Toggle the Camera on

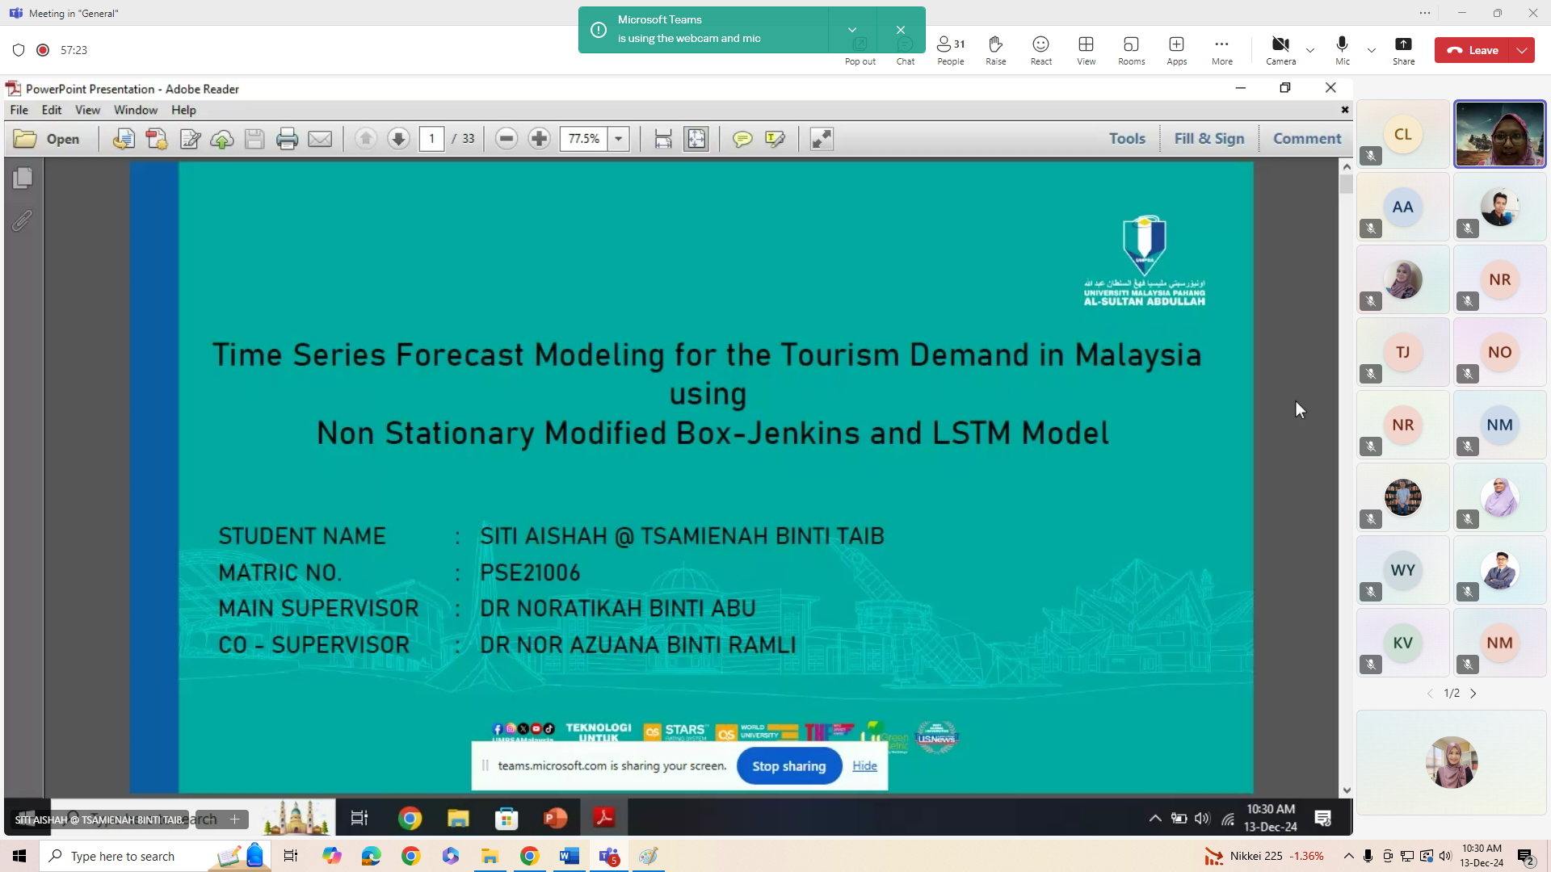(1280, 50)
